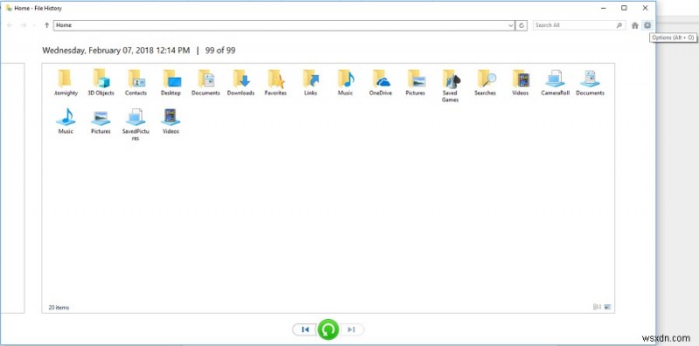
Task: Go up one folder level
Action: coord(46,25)
